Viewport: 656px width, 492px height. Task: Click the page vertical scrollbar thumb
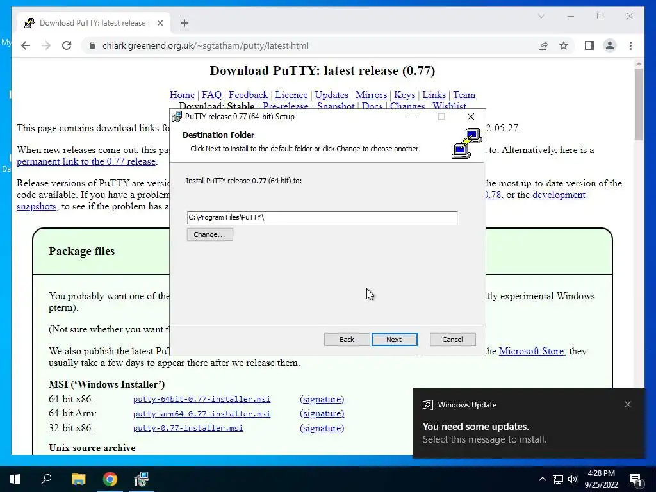coord(639,104)
